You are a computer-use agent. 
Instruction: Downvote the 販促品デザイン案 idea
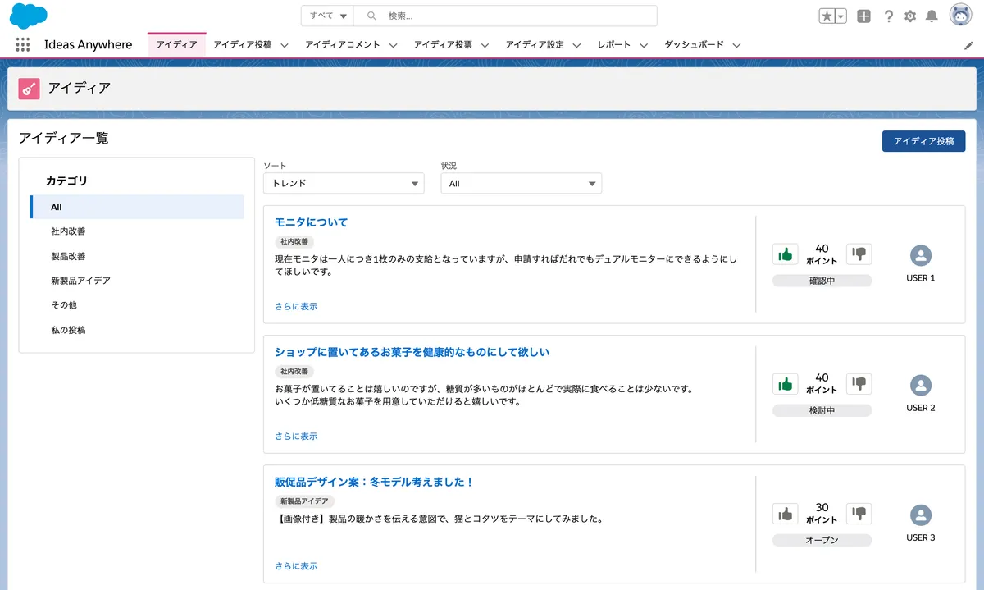click(859, 514)
